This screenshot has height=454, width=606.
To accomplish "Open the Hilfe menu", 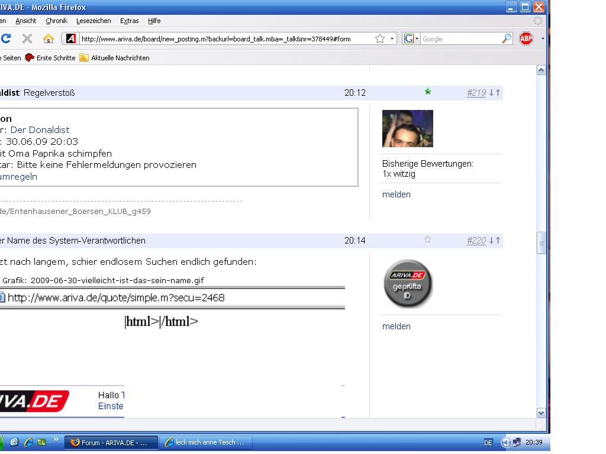I will [x=154, y=21].
